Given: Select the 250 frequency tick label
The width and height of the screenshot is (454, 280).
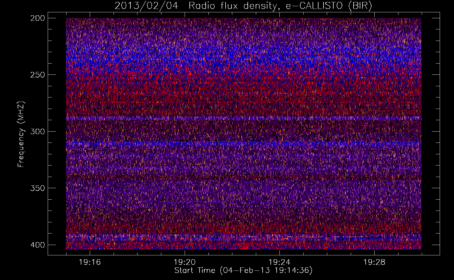Looking at the screenshot, I should 38,75.
